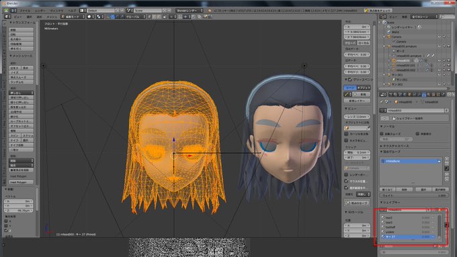Click mhead000 mesh icon in outliner
Screen dimensions: 457x257
(394, 61)
